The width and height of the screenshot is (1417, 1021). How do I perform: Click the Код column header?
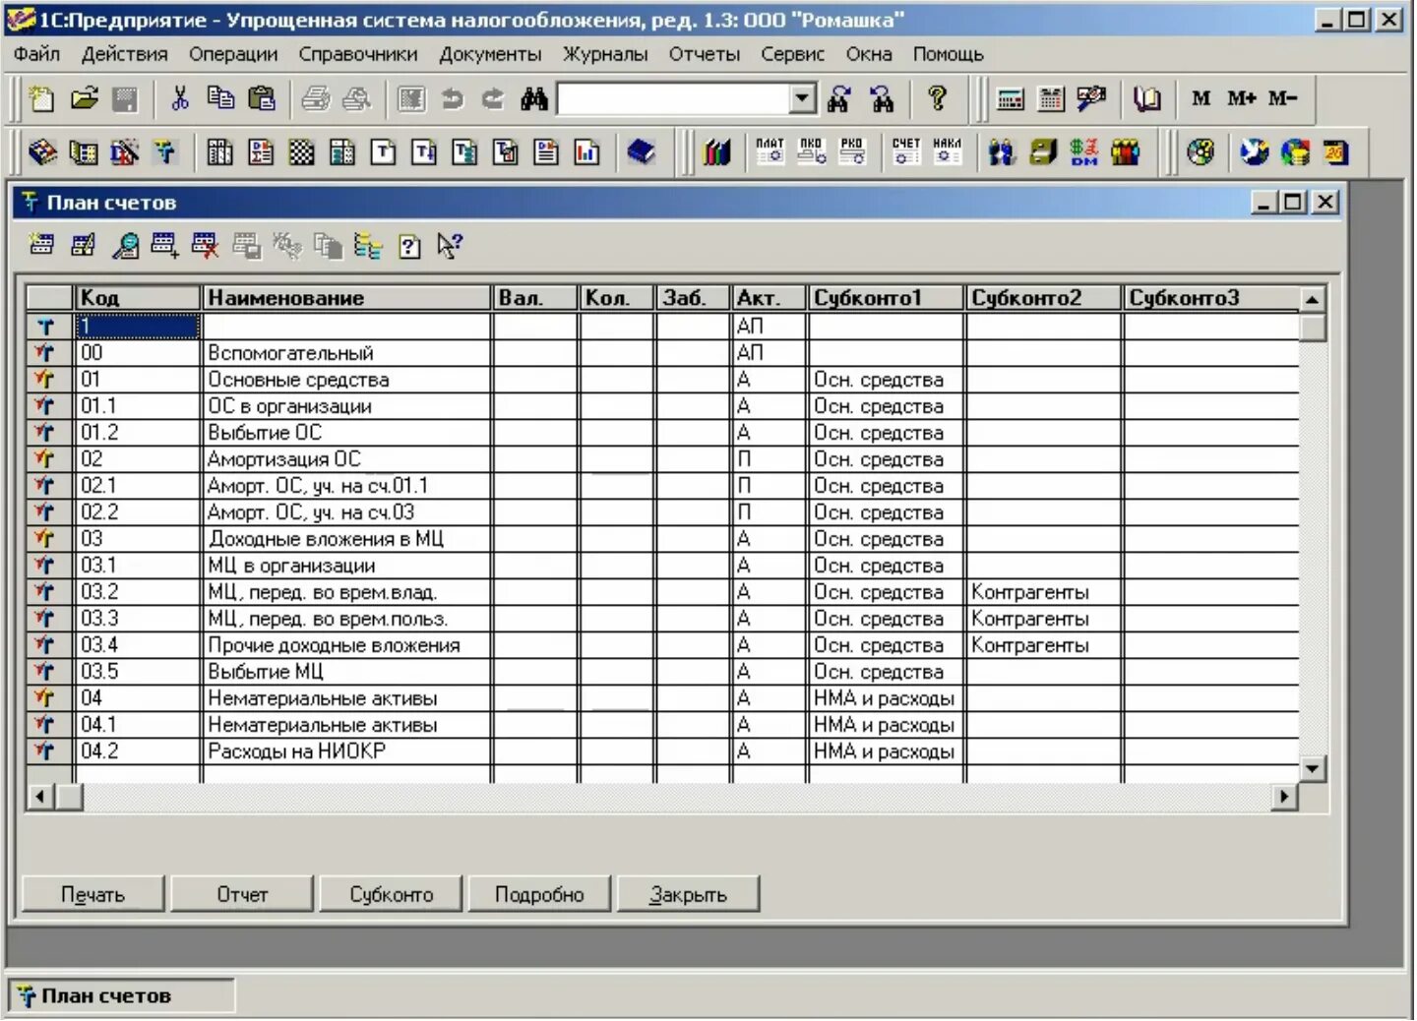pos(138,298)
